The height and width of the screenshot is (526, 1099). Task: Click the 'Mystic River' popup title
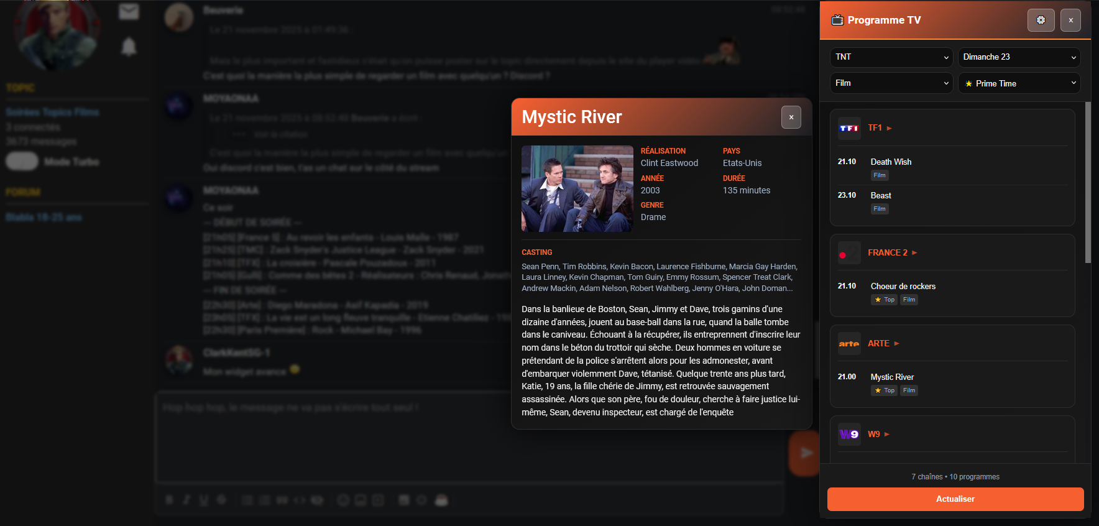coord(572,117)
